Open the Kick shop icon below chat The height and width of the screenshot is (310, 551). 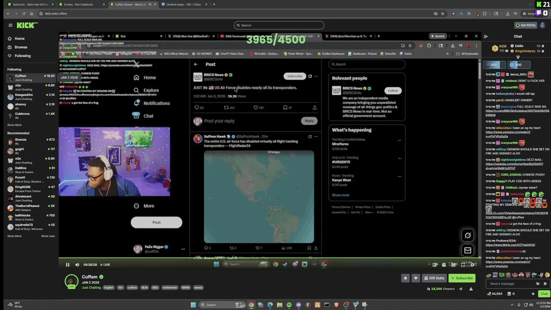tap(509, 294)
